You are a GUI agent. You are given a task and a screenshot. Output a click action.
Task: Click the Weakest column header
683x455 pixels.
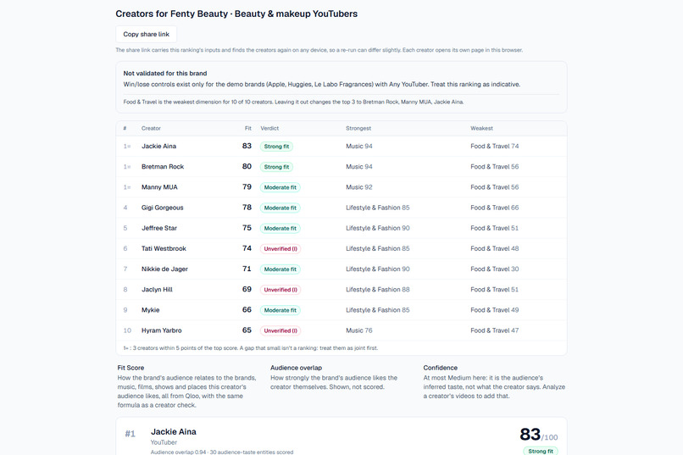[482, 129]
